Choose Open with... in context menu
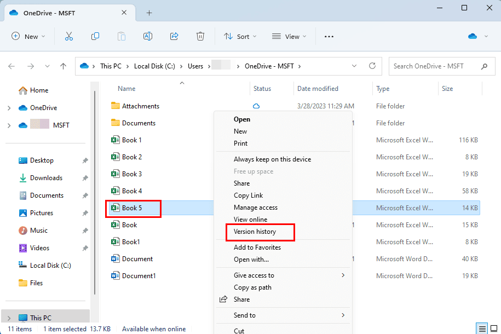 (251, 260)
